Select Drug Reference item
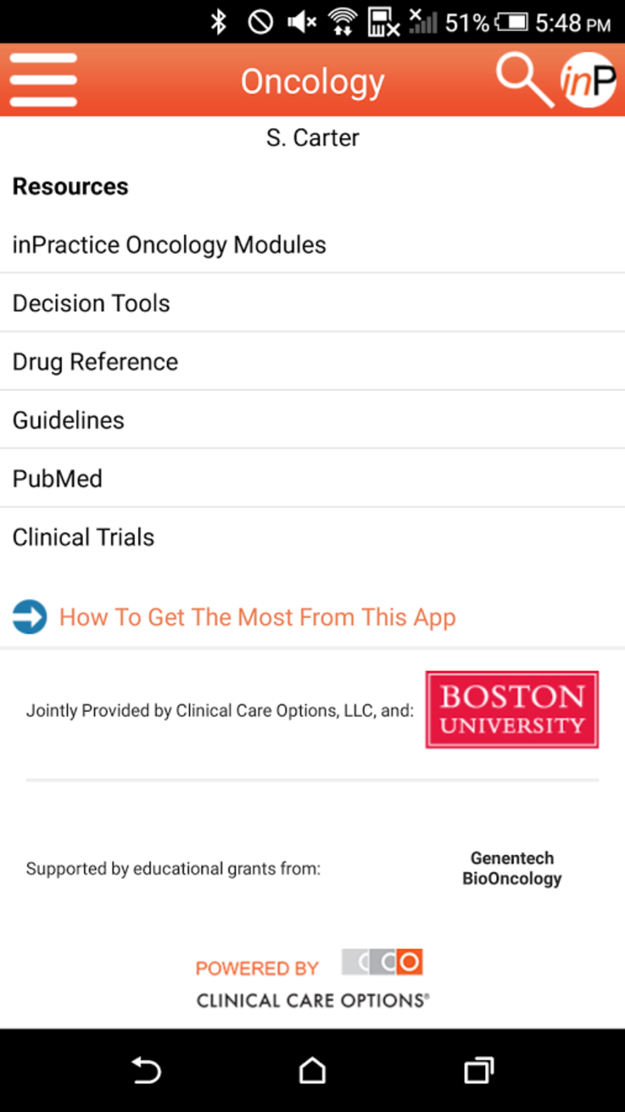This screenshot has width=625, height=1112. click(x=95, y=362)
